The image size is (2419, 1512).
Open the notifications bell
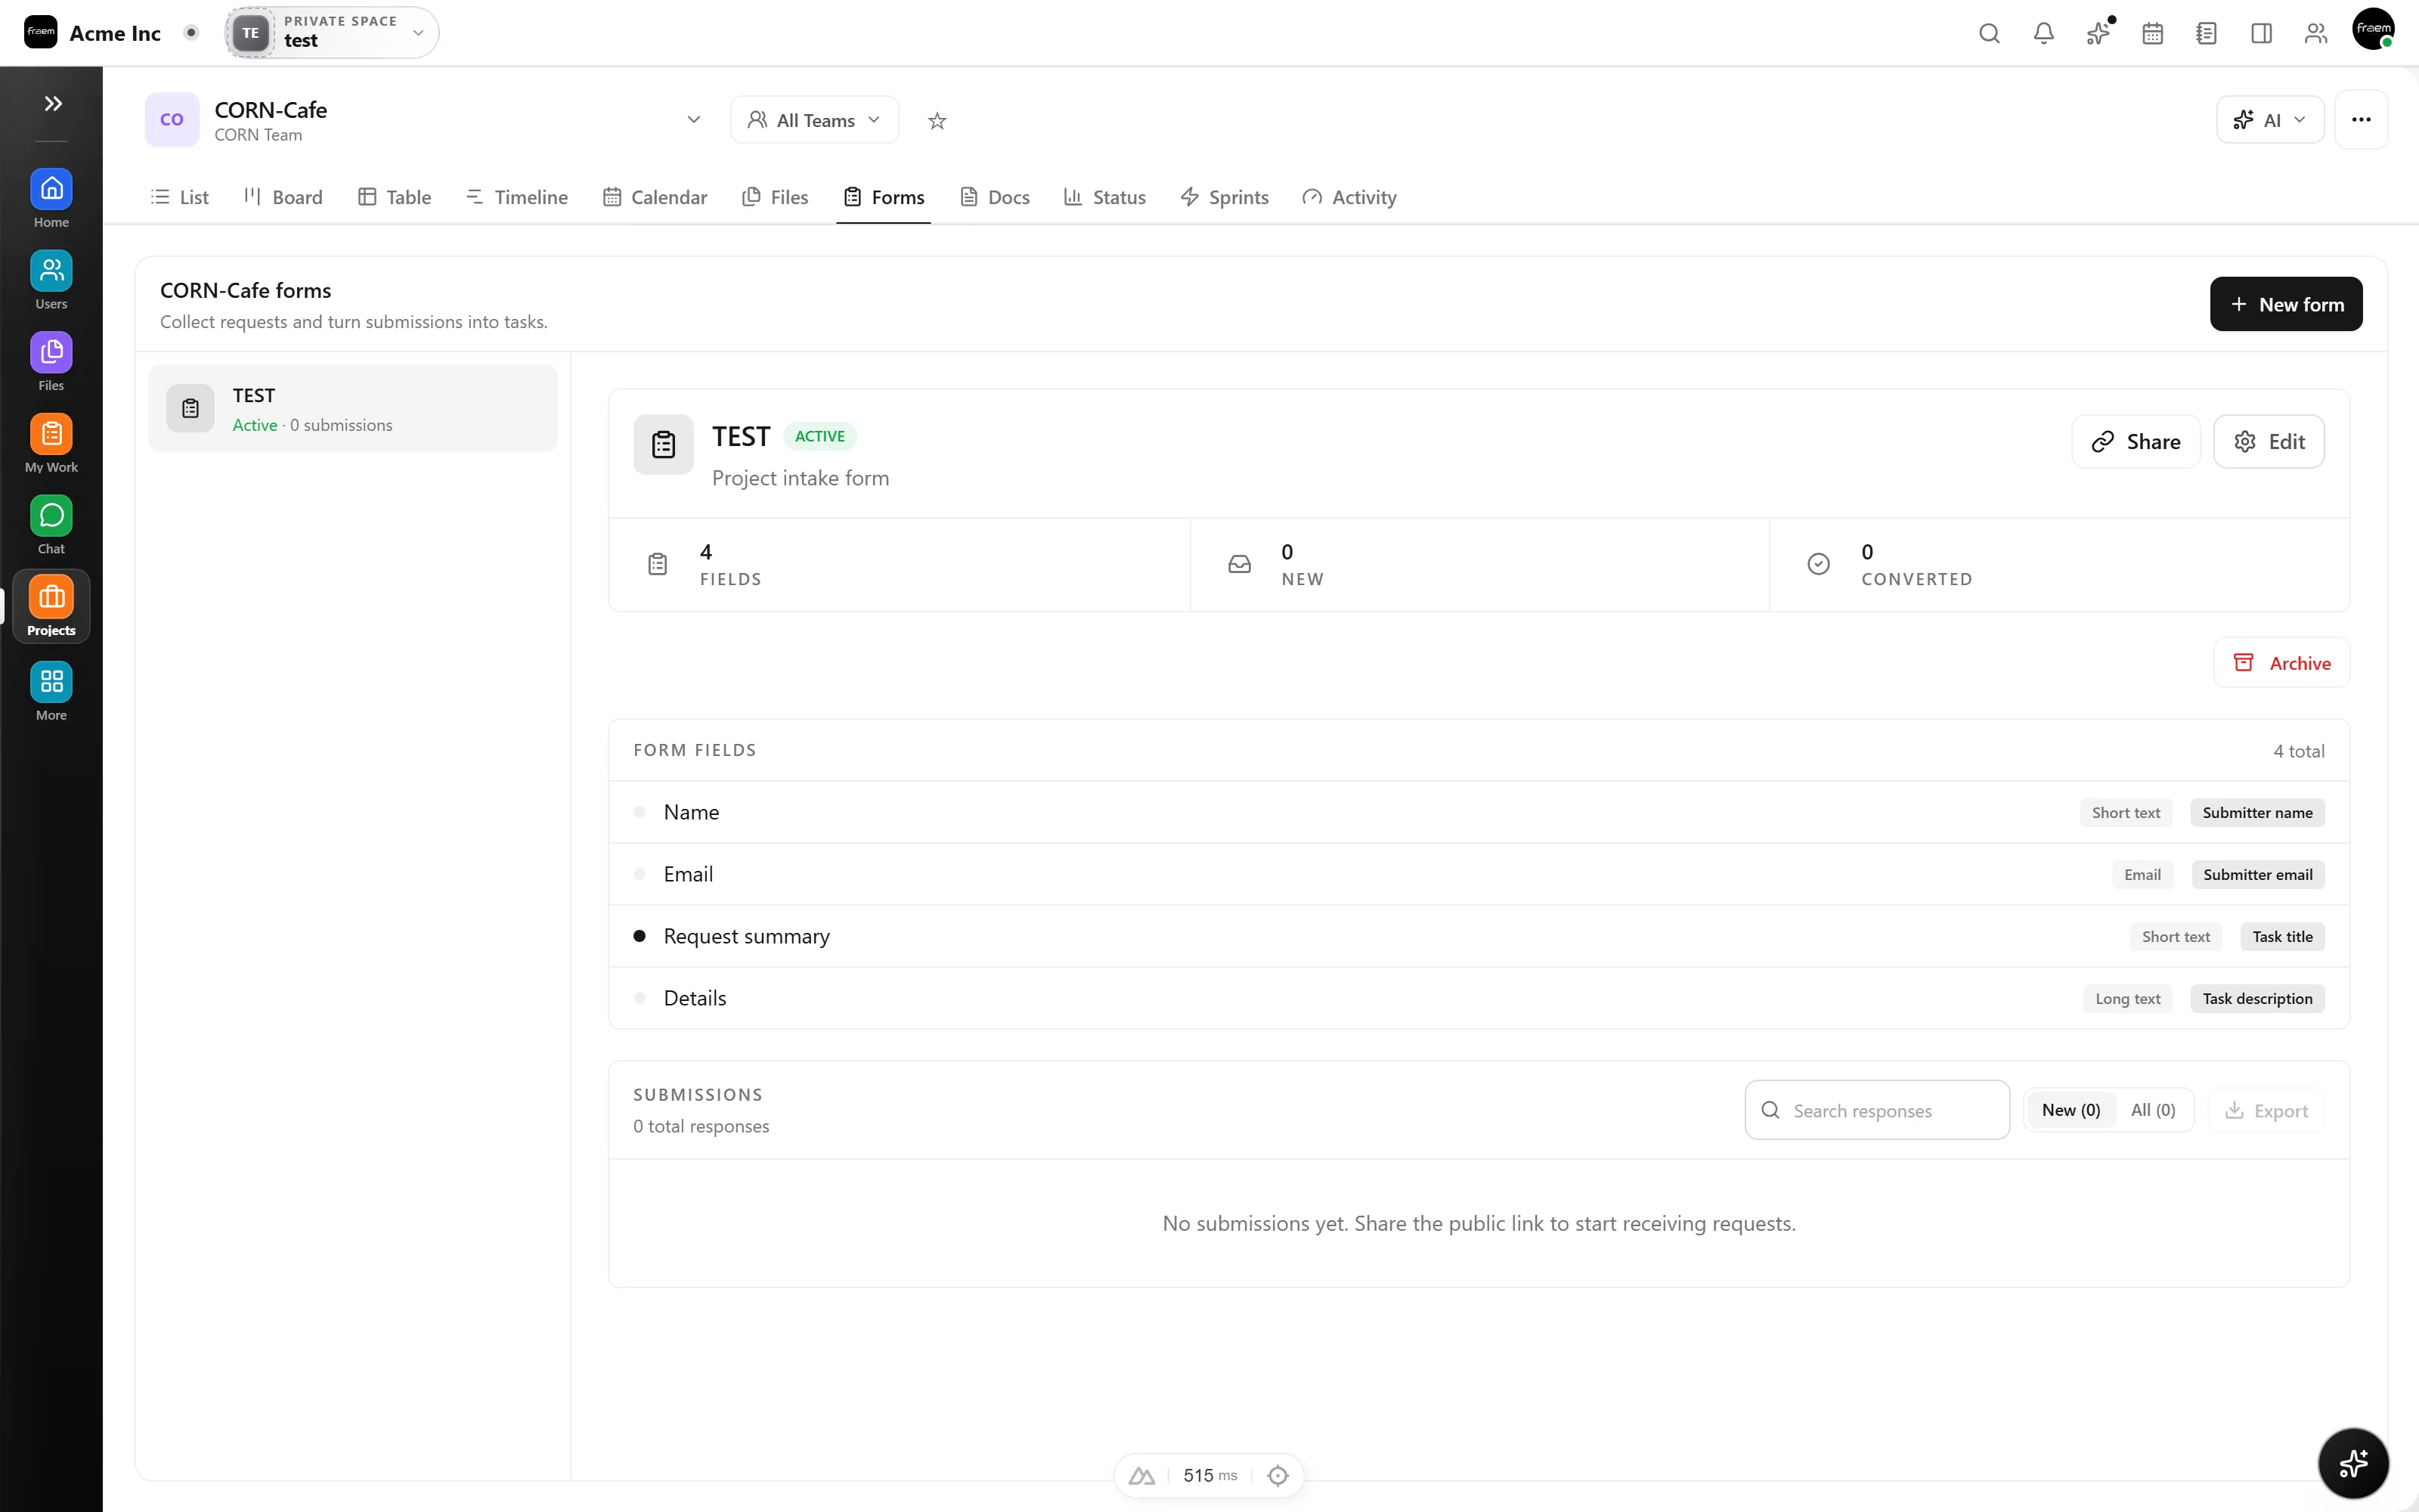2043,33
